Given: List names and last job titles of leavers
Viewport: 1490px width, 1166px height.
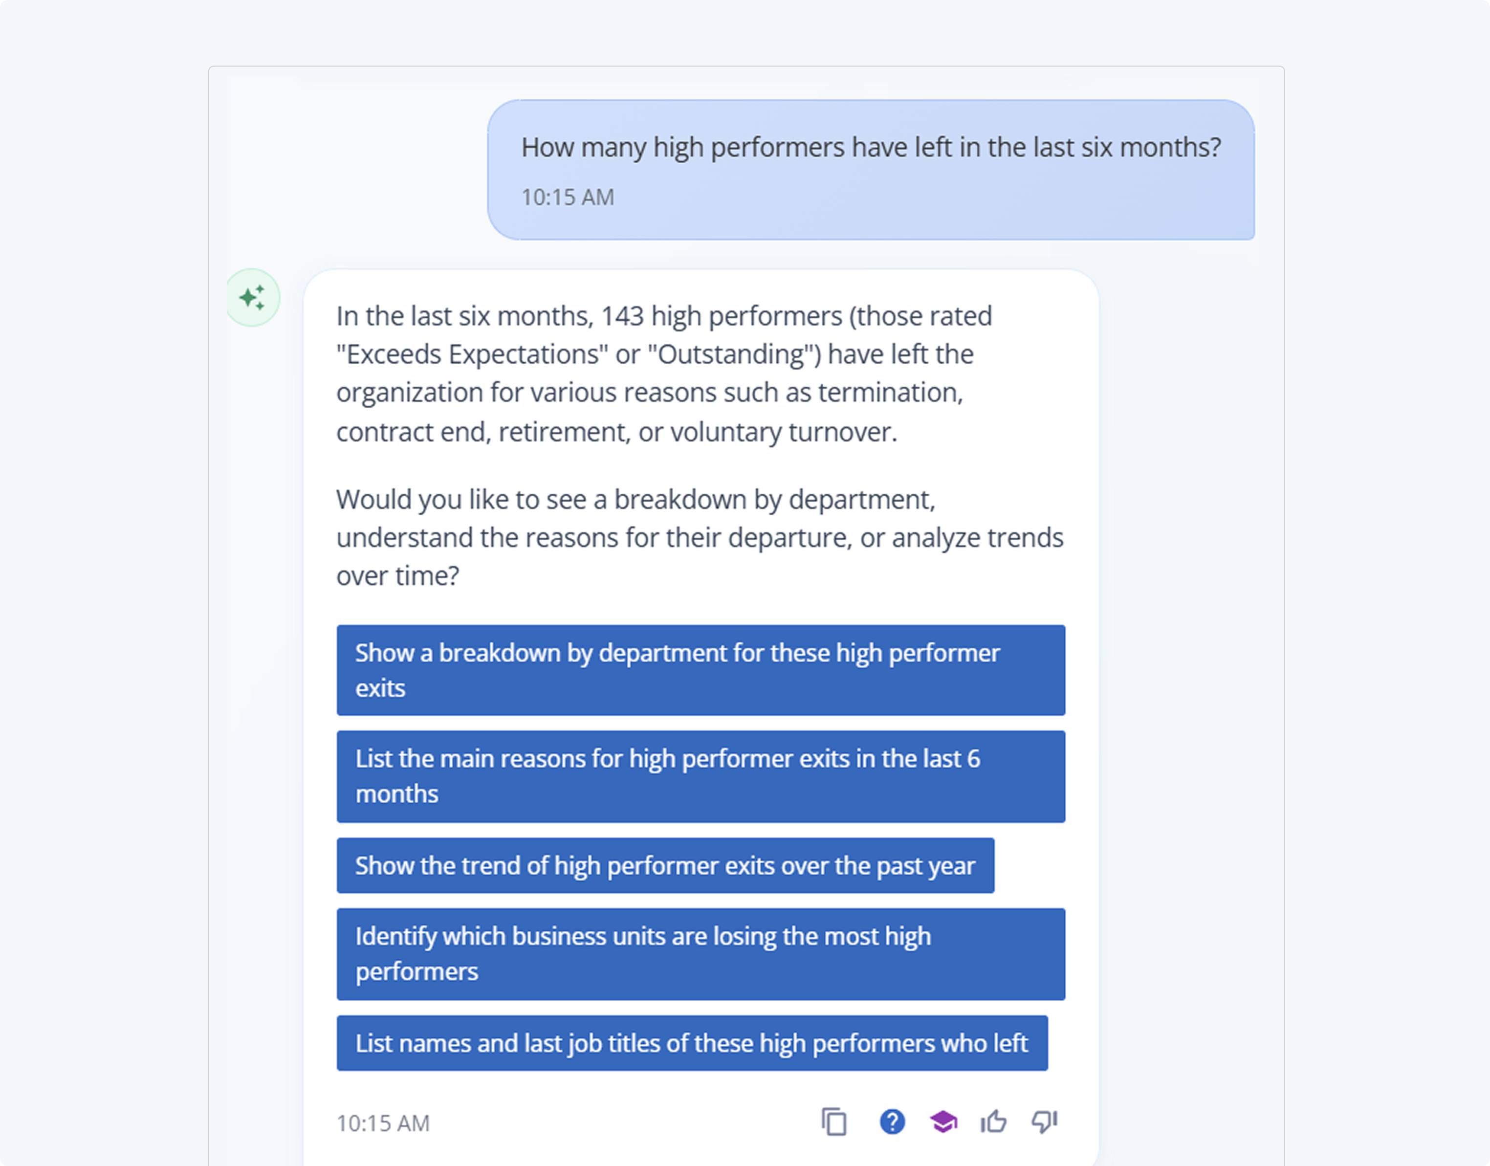Looking at the screenshot, I should click(x=691, y=1042).
